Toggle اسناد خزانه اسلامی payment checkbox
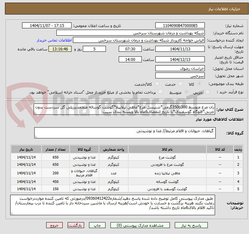249x234 pixels. tap(161, 92)
